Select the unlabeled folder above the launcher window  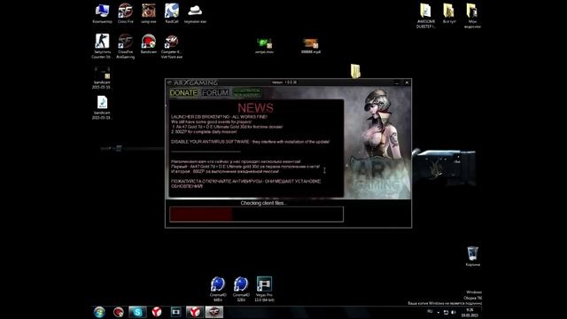tap(355, 71)
